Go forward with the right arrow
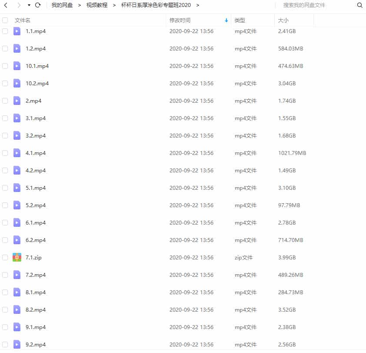The height and width of the screenshot is (353, 366). (19, 5)
